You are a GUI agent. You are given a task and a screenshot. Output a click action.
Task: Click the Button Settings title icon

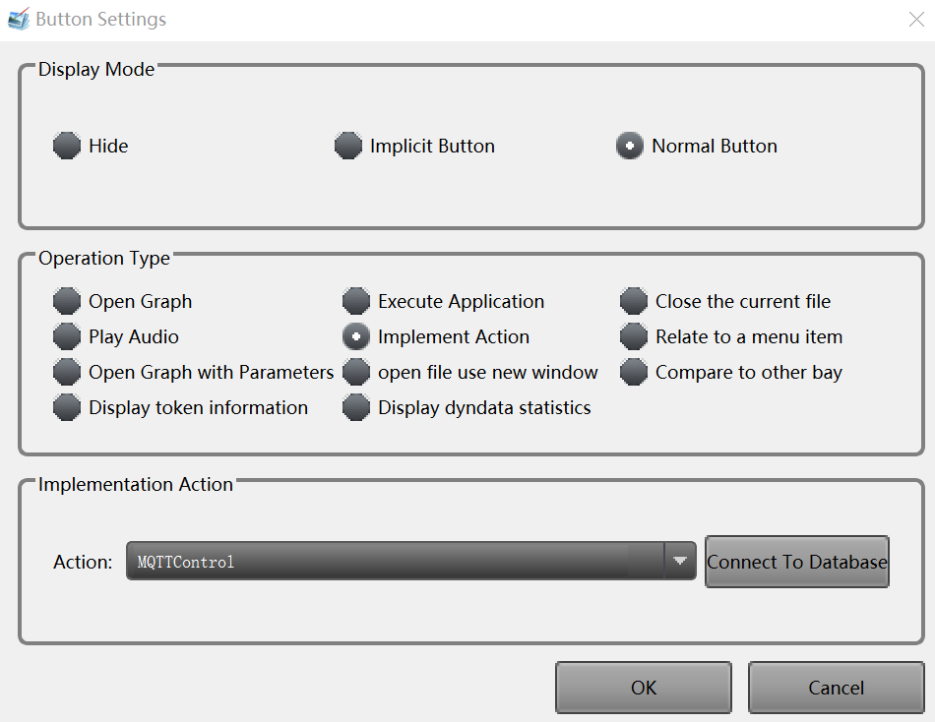(19, 20)
